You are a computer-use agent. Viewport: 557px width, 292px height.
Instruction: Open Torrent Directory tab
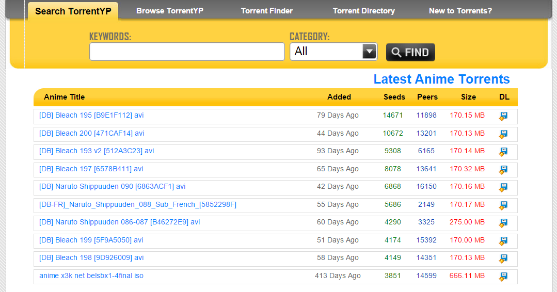(364, 11)
